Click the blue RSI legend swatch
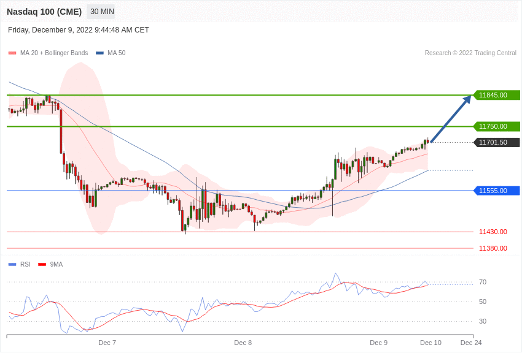This screenshot has height=353, width=522. [12, 264]
